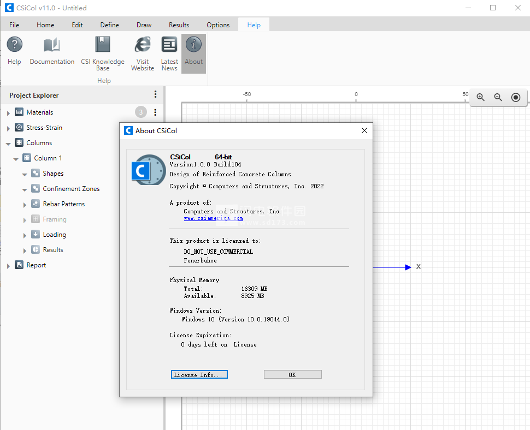The width and height of the screenshot is (530, 430).
Task: Click the Results tree icon
Action: (36, 249)
